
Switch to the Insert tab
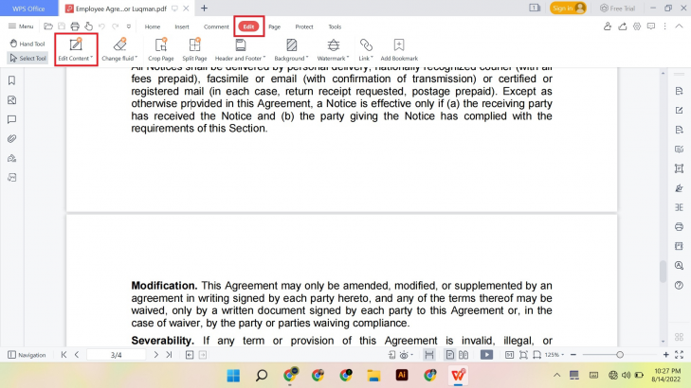(182, 26)
